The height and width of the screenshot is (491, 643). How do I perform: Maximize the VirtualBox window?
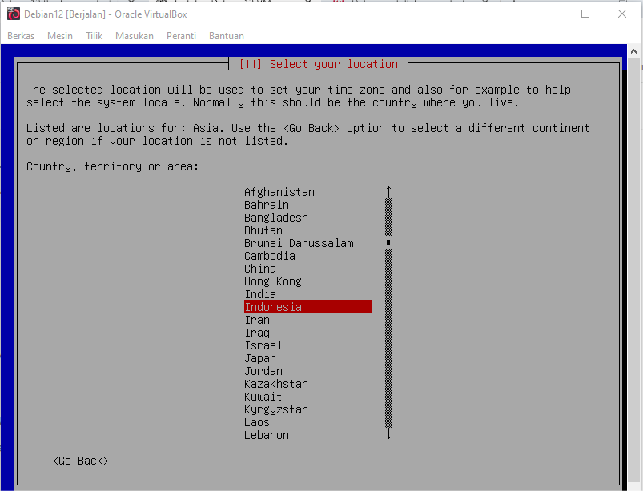pos(585,14)
